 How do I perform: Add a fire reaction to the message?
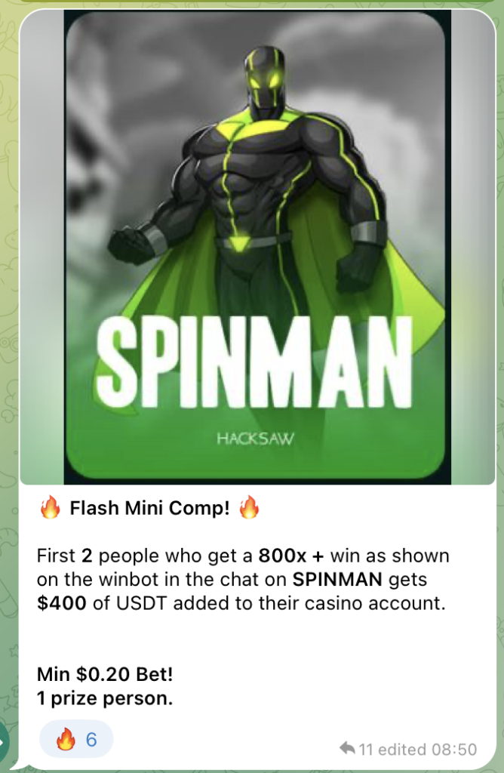[76, 740]
